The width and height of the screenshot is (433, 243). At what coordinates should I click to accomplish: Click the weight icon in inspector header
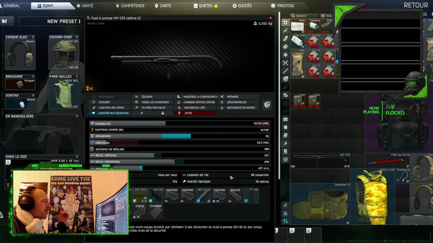click(x=255, y=24)
